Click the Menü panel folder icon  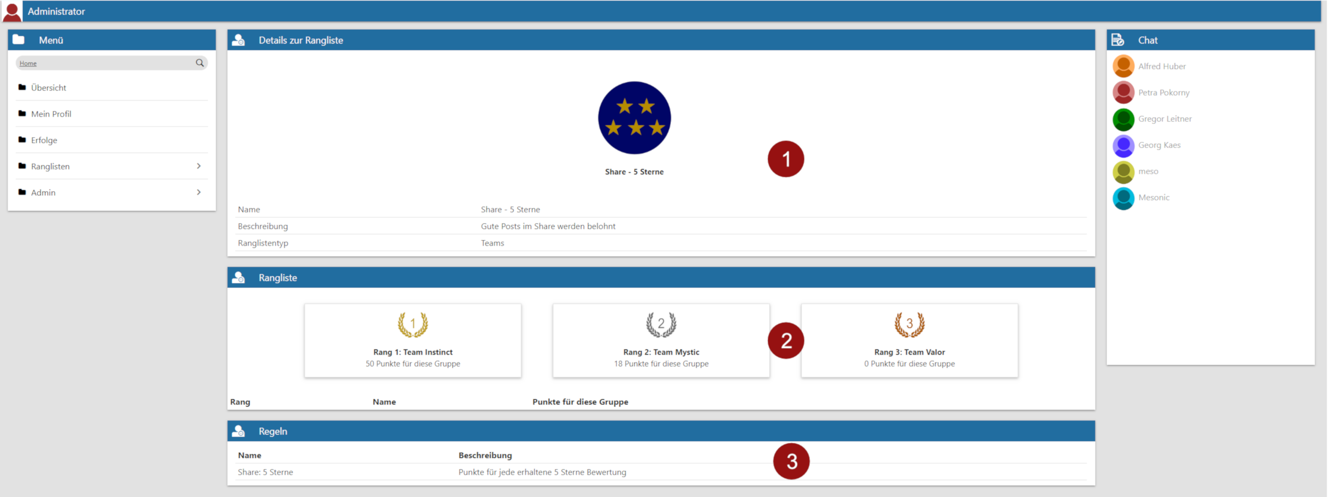click(x=19, y=40)
